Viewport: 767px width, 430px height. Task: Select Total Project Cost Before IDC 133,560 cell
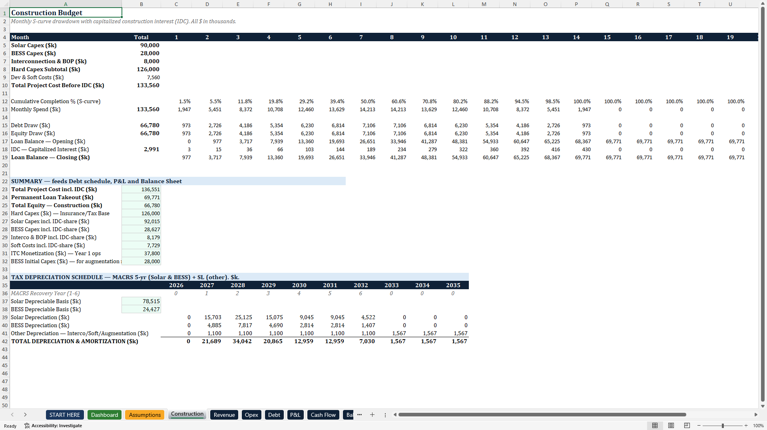coord(141,85)
